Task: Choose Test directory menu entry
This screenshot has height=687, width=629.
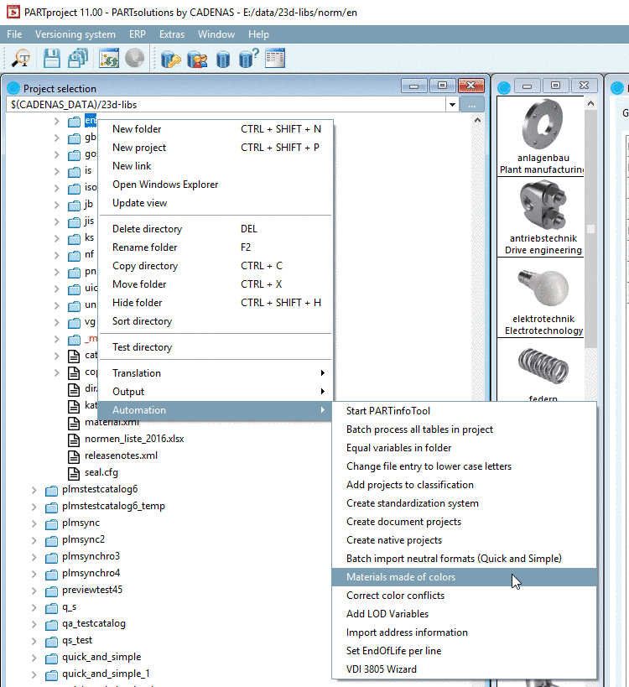Action: [216, 347]
